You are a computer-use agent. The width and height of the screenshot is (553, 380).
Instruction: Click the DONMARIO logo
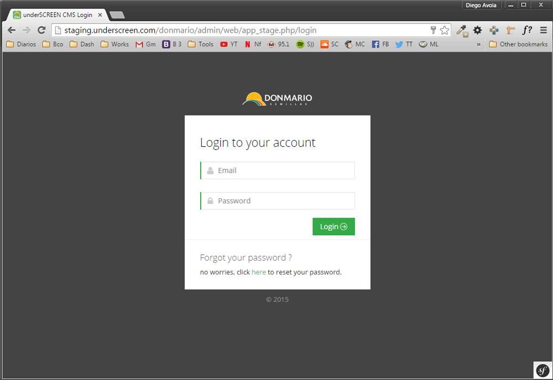click(277, 99)
